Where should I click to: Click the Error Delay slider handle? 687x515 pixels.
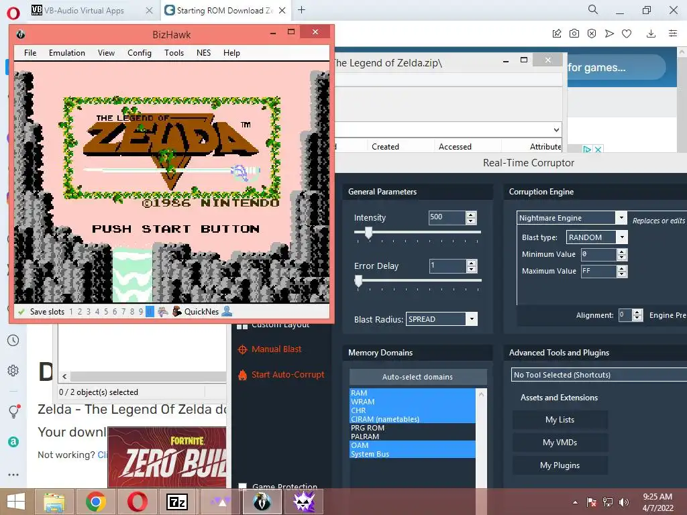tap(358, 281)
